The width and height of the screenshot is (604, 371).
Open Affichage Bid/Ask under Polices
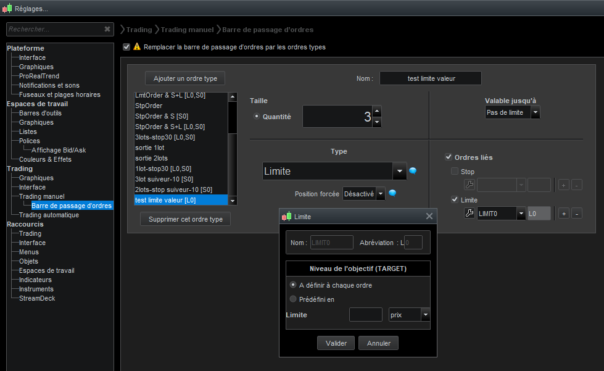(x=59, y=150)
